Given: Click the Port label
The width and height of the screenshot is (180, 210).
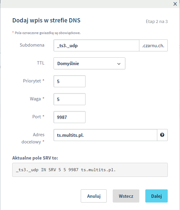Looking at the screenshot, I should point(37,117).
